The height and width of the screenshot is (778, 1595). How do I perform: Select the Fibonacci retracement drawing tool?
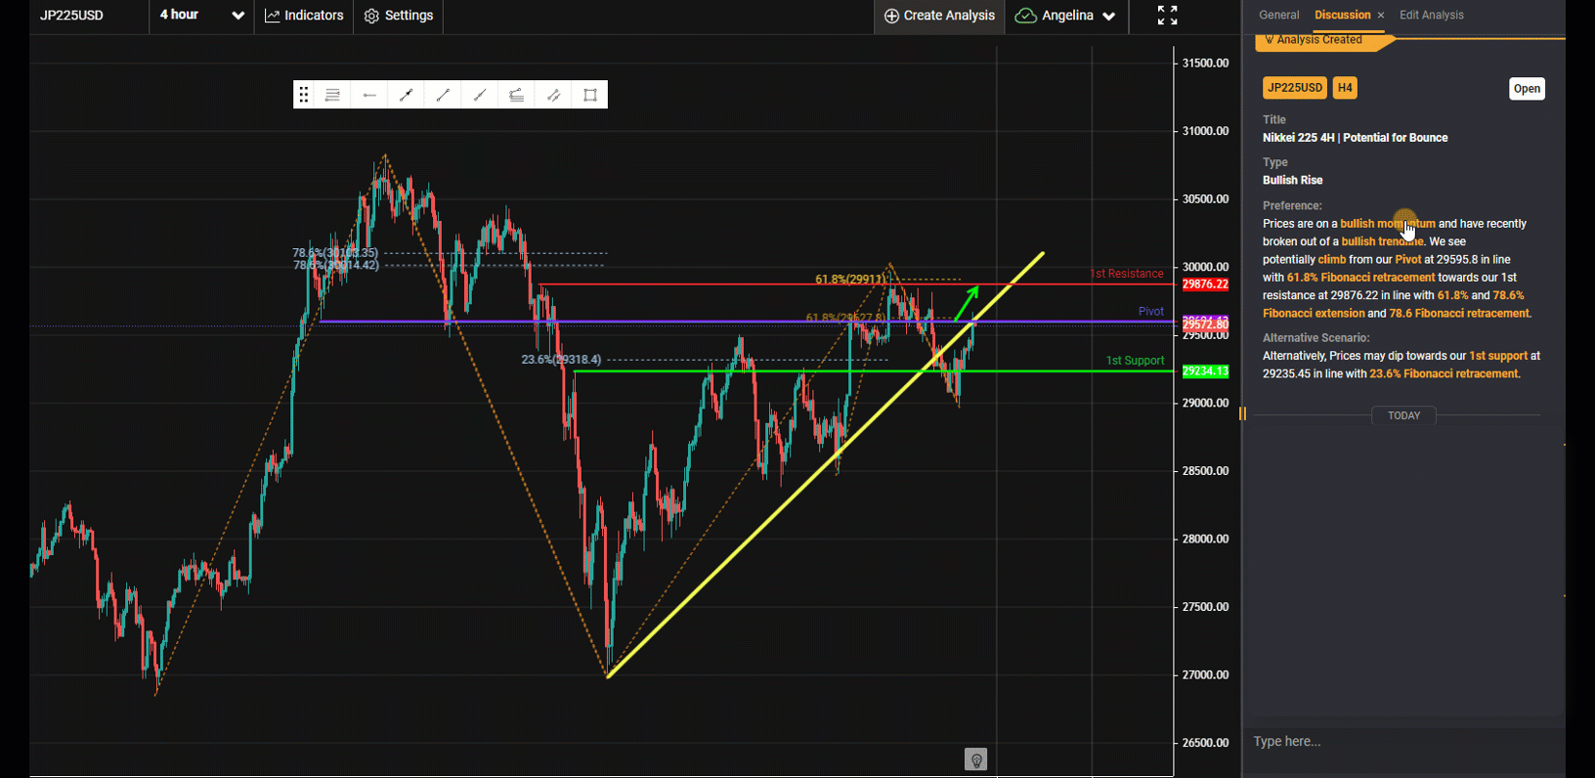coord(516,95)
